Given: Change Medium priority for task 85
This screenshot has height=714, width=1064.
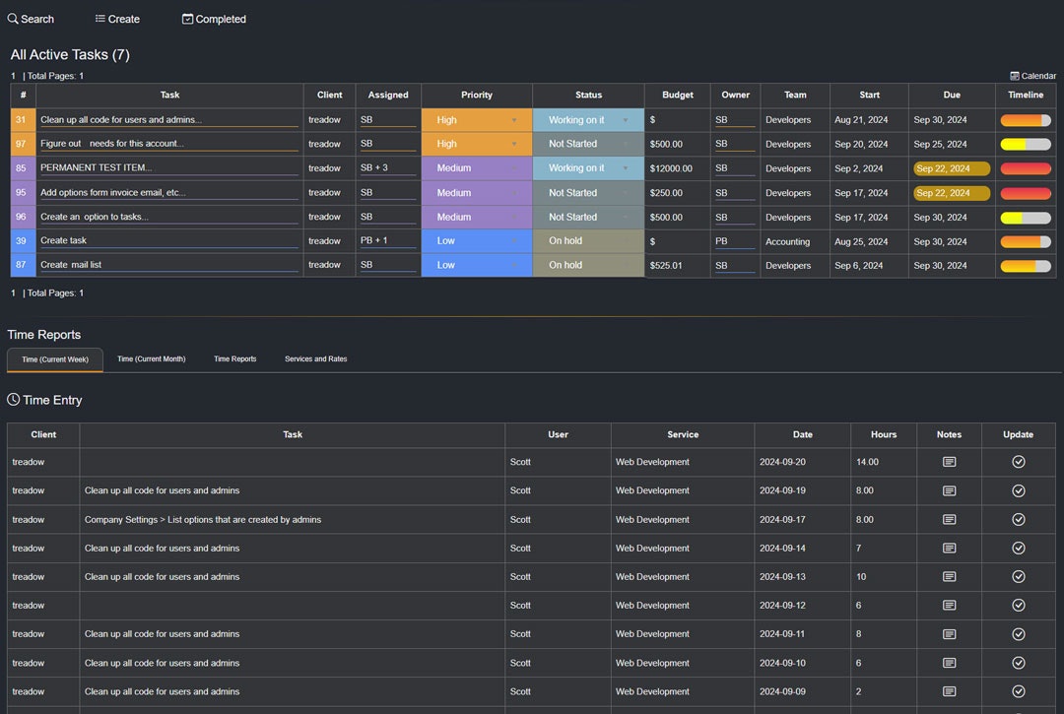Looking at the screenshot, I should pyautogui.click(x=477, y=168).
